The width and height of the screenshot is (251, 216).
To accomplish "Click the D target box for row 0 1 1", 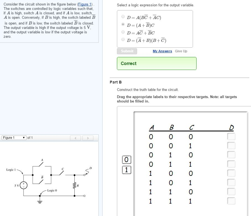I will point(231,164).
